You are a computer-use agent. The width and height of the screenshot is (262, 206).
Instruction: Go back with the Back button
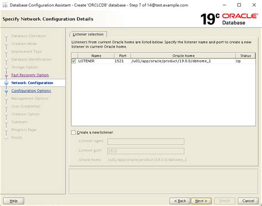click(x=180, y=201)
